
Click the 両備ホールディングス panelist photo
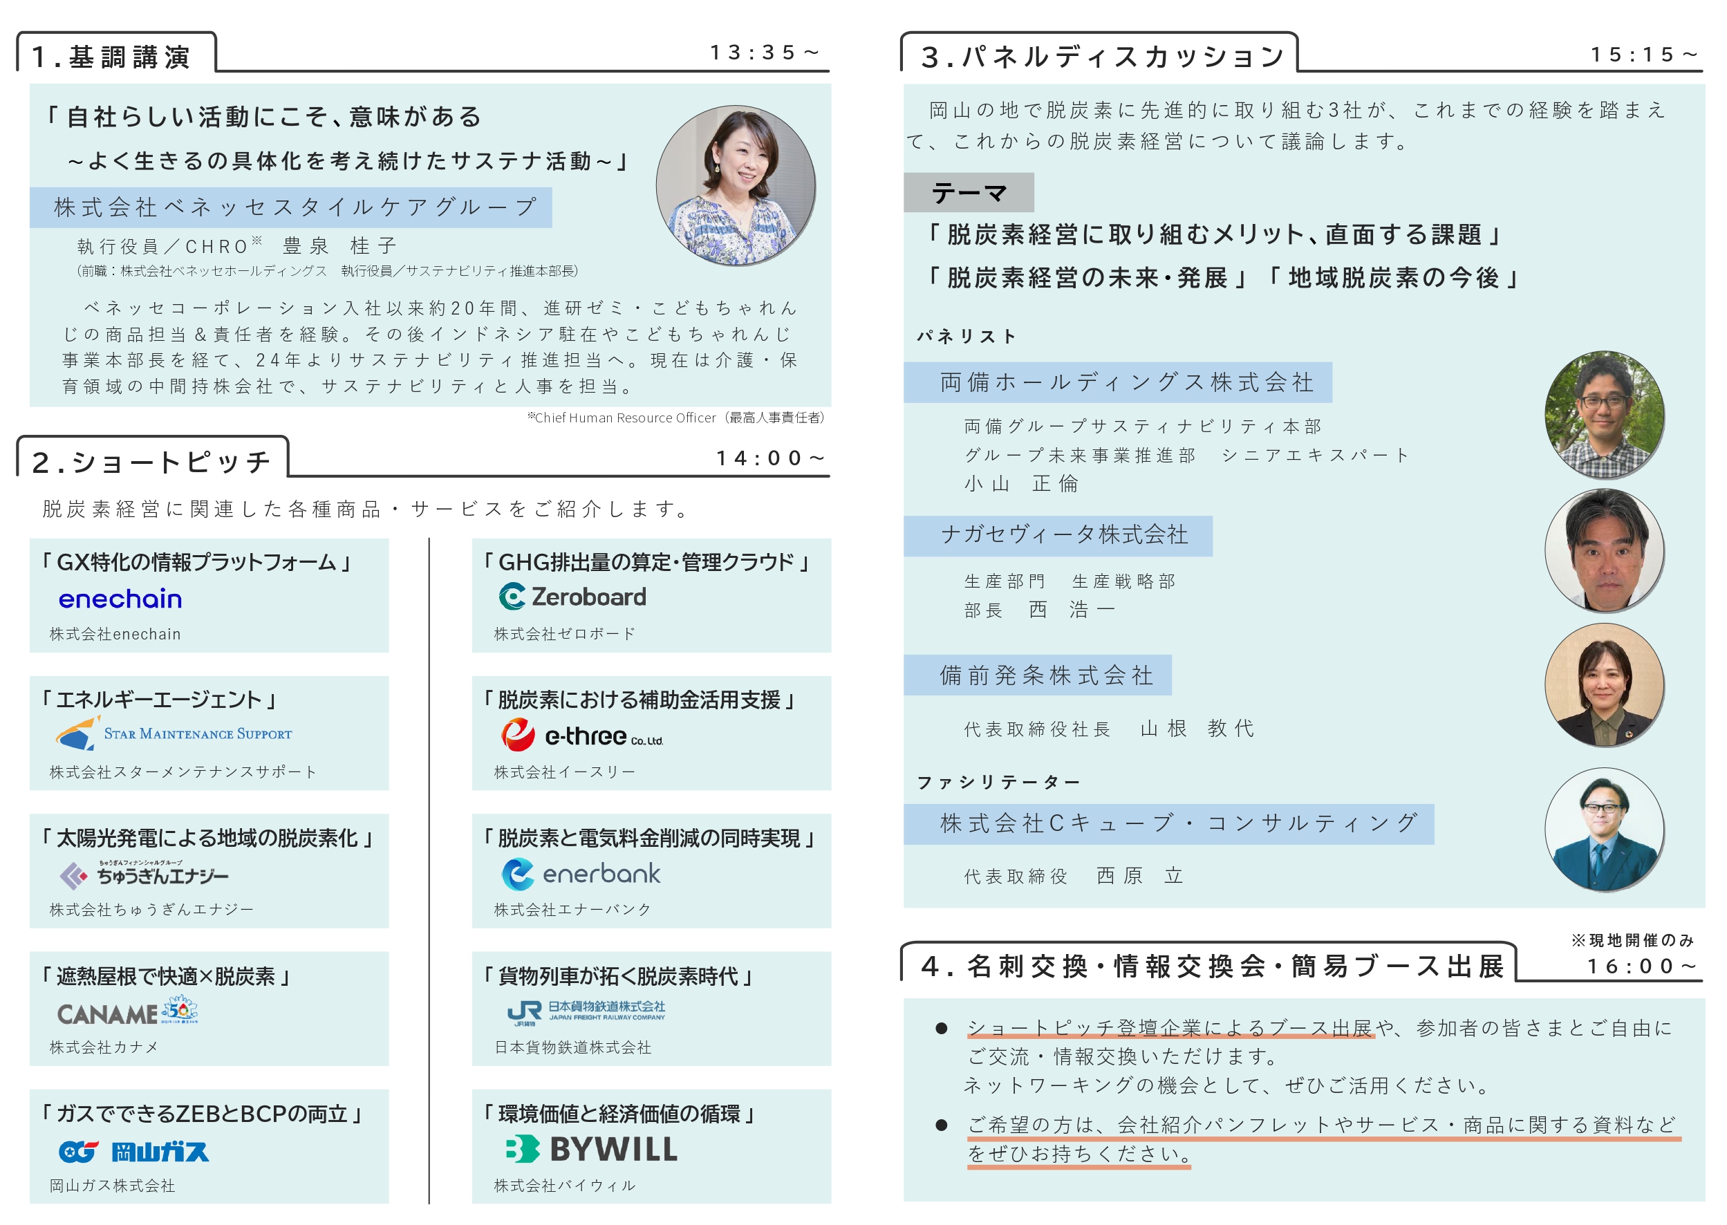[1603, 414]
